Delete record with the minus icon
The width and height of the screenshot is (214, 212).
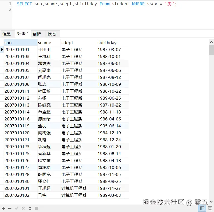coord(10,208)
